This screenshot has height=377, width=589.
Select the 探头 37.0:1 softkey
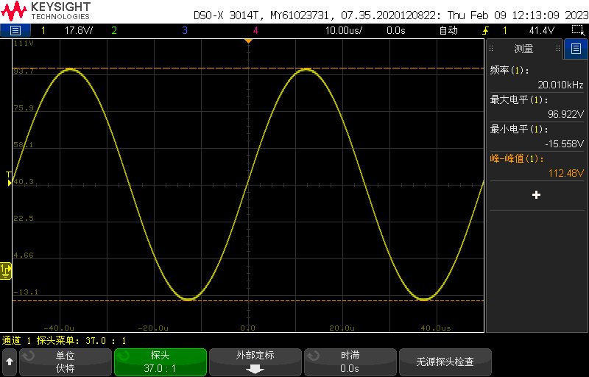pyautogui.click(x=160, y=362)
